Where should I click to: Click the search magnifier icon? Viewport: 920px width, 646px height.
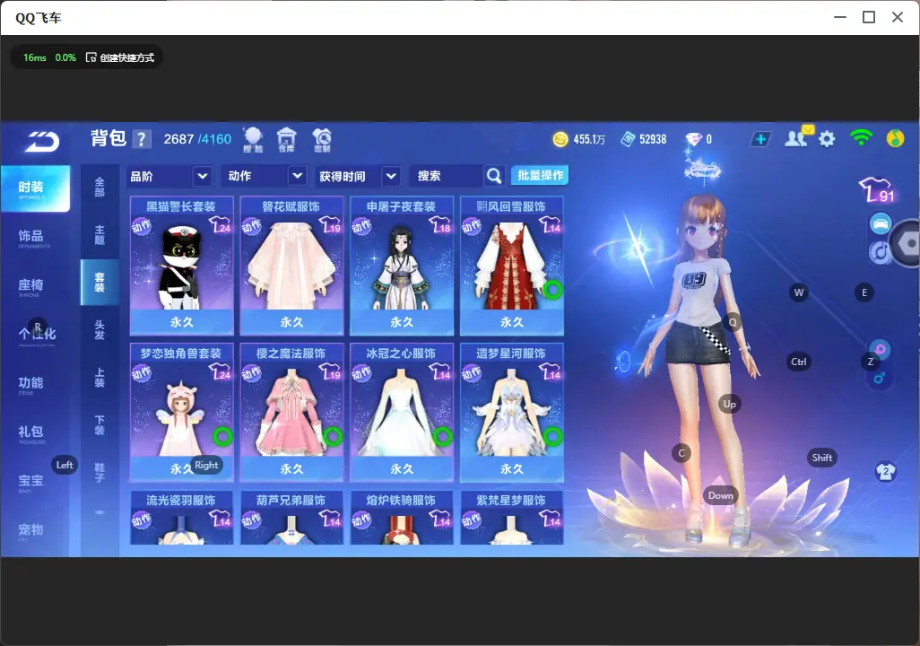point(494,176)
